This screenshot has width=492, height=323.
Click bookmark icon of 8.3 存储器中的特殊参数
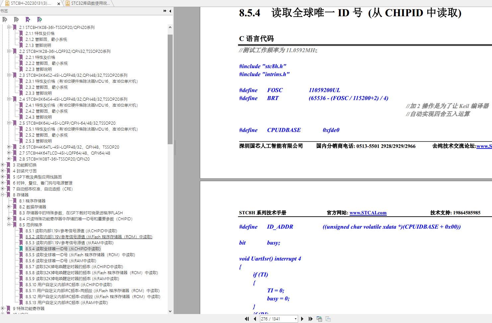[15, 213]
